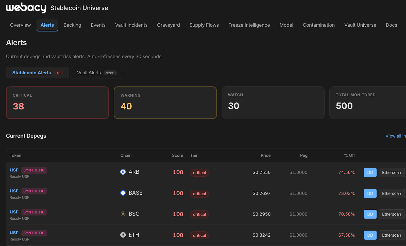Select the Alerts navigation tab
This screenshot has width=406, height=246.
47,25
